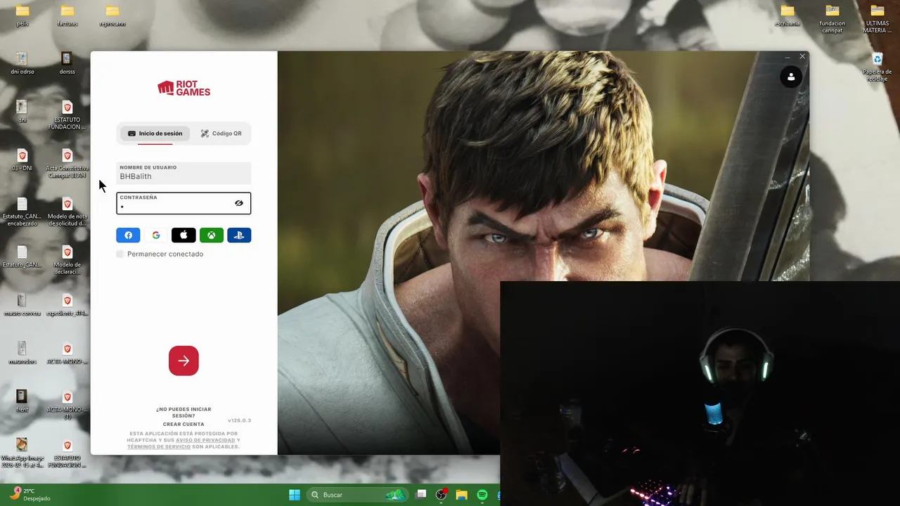Select the escribania desktop folder
The image size is (900, 506).
[x=787, y=15]
